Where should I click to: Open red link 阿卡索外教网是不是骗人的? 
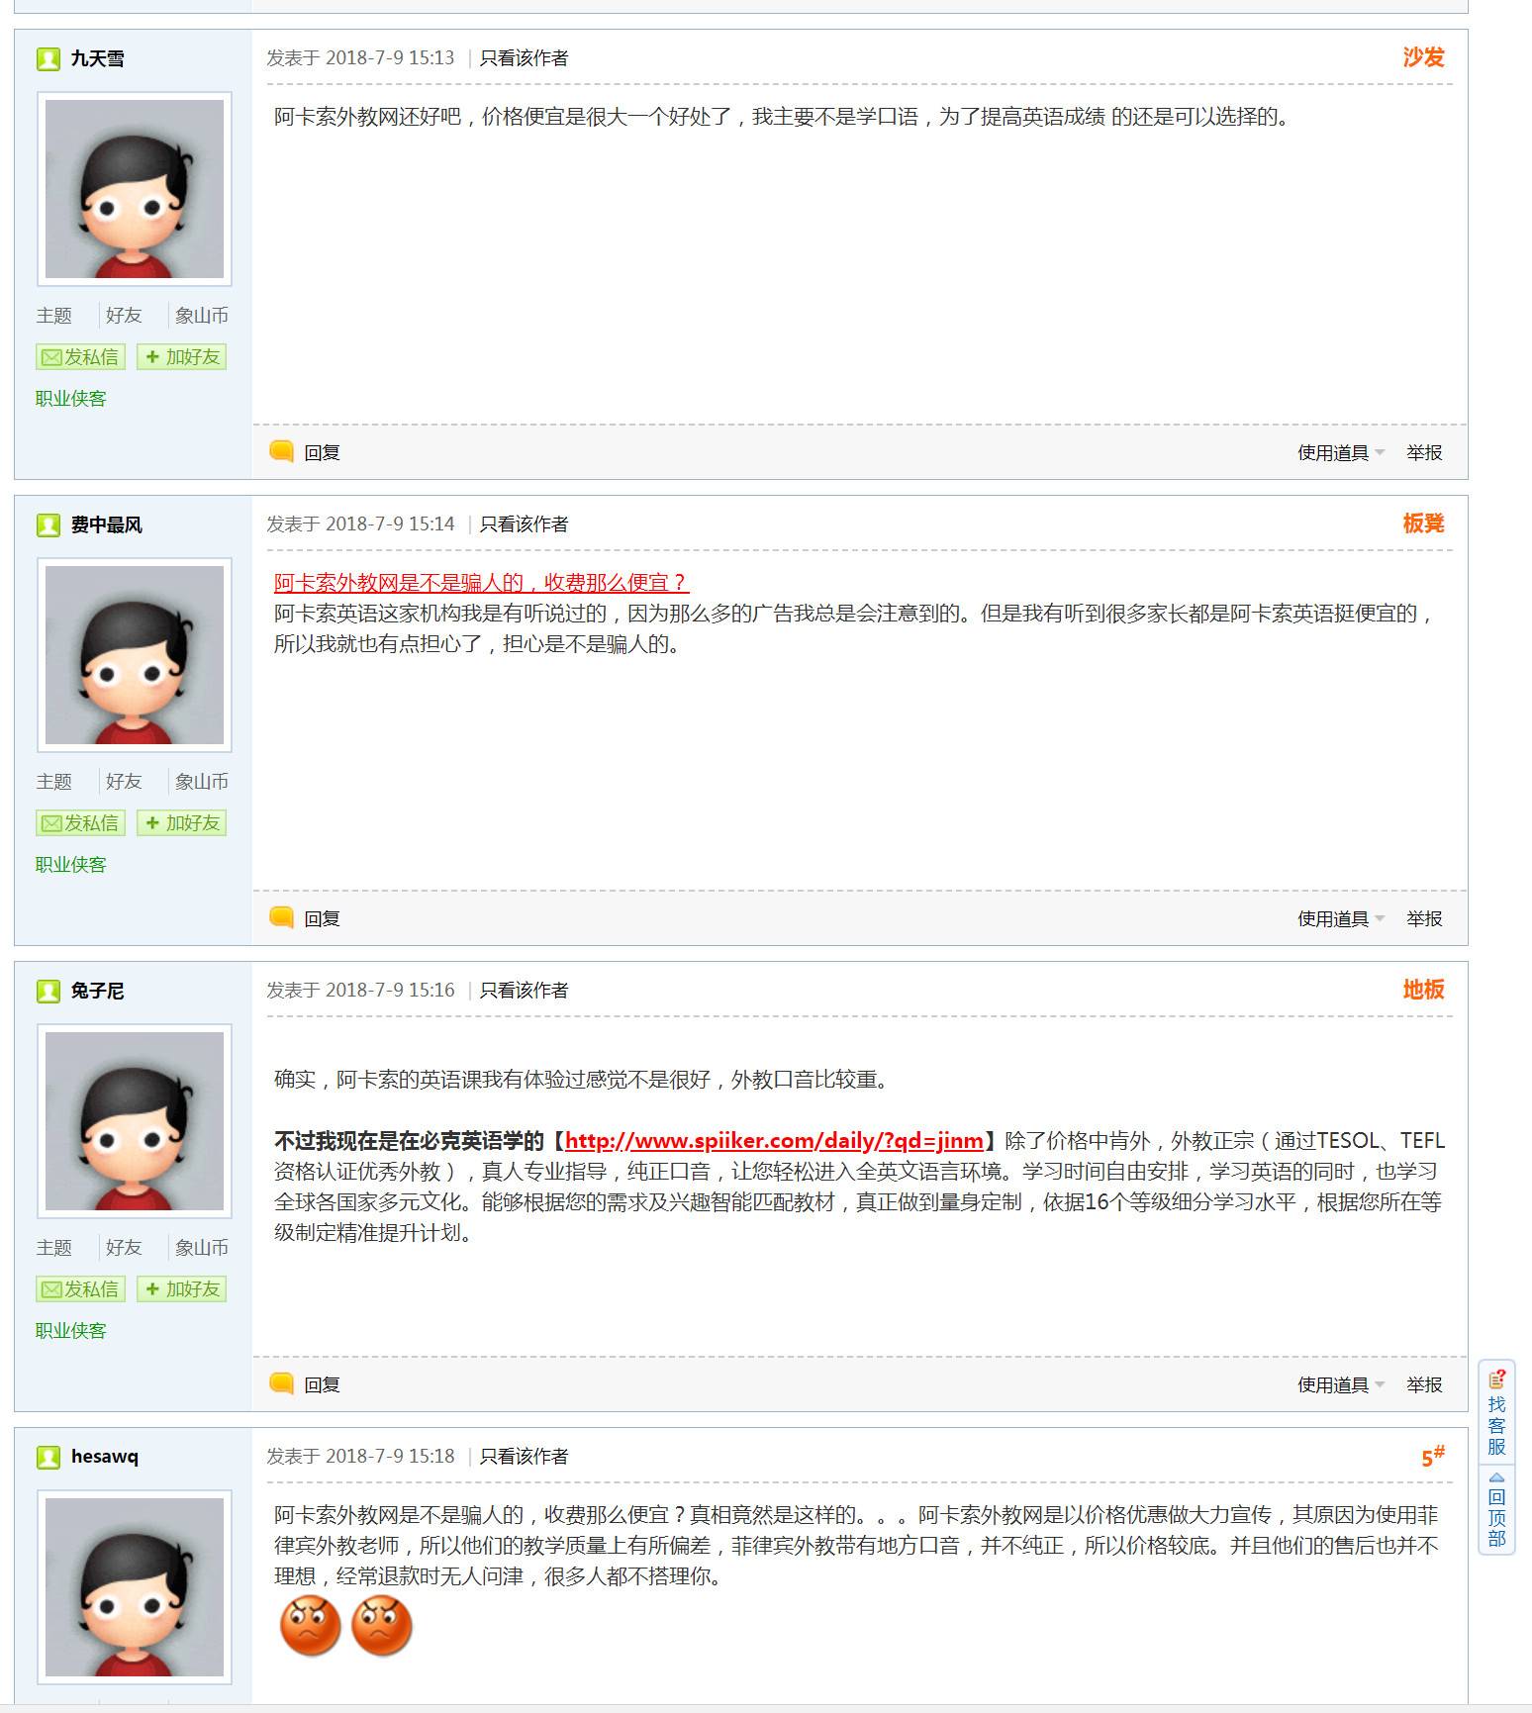point(481,583)
